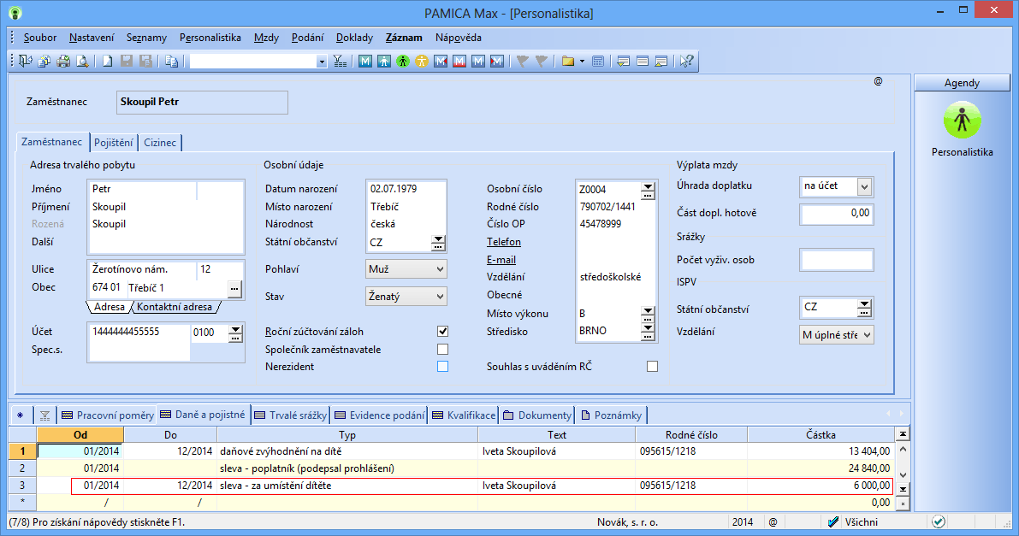This screenshot has width=1019, height=536.
Task: Open Osobní číslo Z0004 list selector
Action: point(648,190)
